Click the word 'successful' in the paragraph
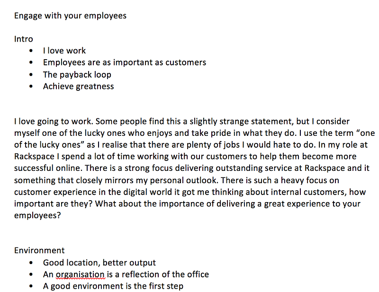This screenshot has width=379, height=292. [34, 168]
